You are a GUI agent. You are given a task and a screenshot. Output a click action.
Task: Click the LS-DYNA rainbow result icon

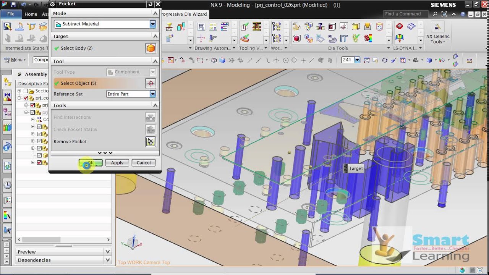pos(399,38)
